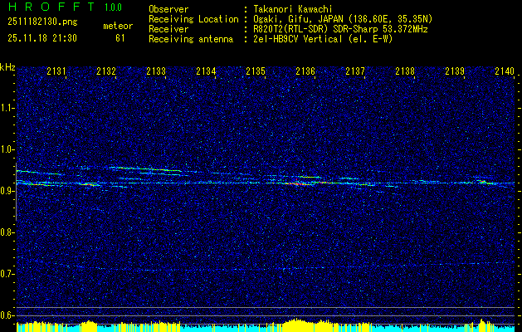Image resolution: width=522 pixels, height=332 pixels.
Task: Select the 1.0.0 version number
Action: pos(113,7)
